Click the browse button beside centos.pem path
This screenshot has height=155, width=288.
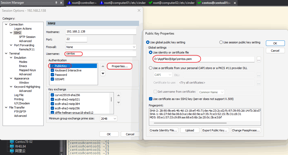pos(259,59)
